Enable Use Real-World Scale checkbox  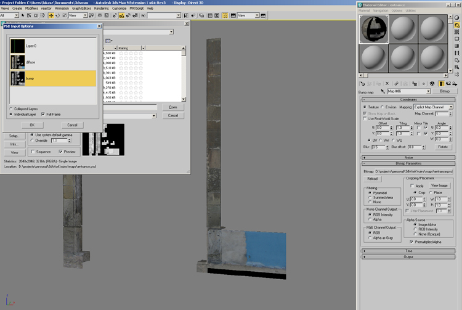pyautogui.click(x=365, y=118)
